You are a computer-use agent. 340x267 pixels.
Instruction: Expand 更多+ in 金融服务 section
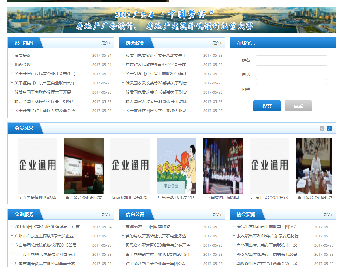(x=106, y=215)
